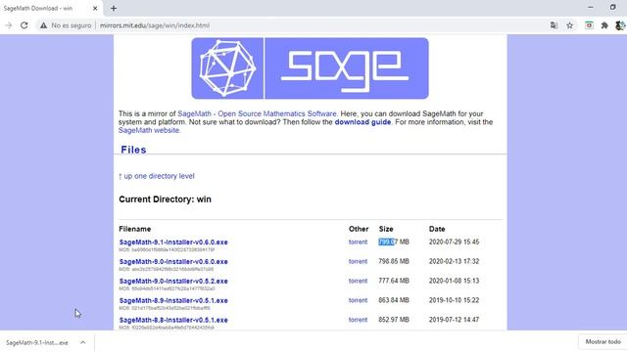The image size is (627, 352).
Task: Click the date 2020-01-08 15:13
Action: click(x=454, y=281)
